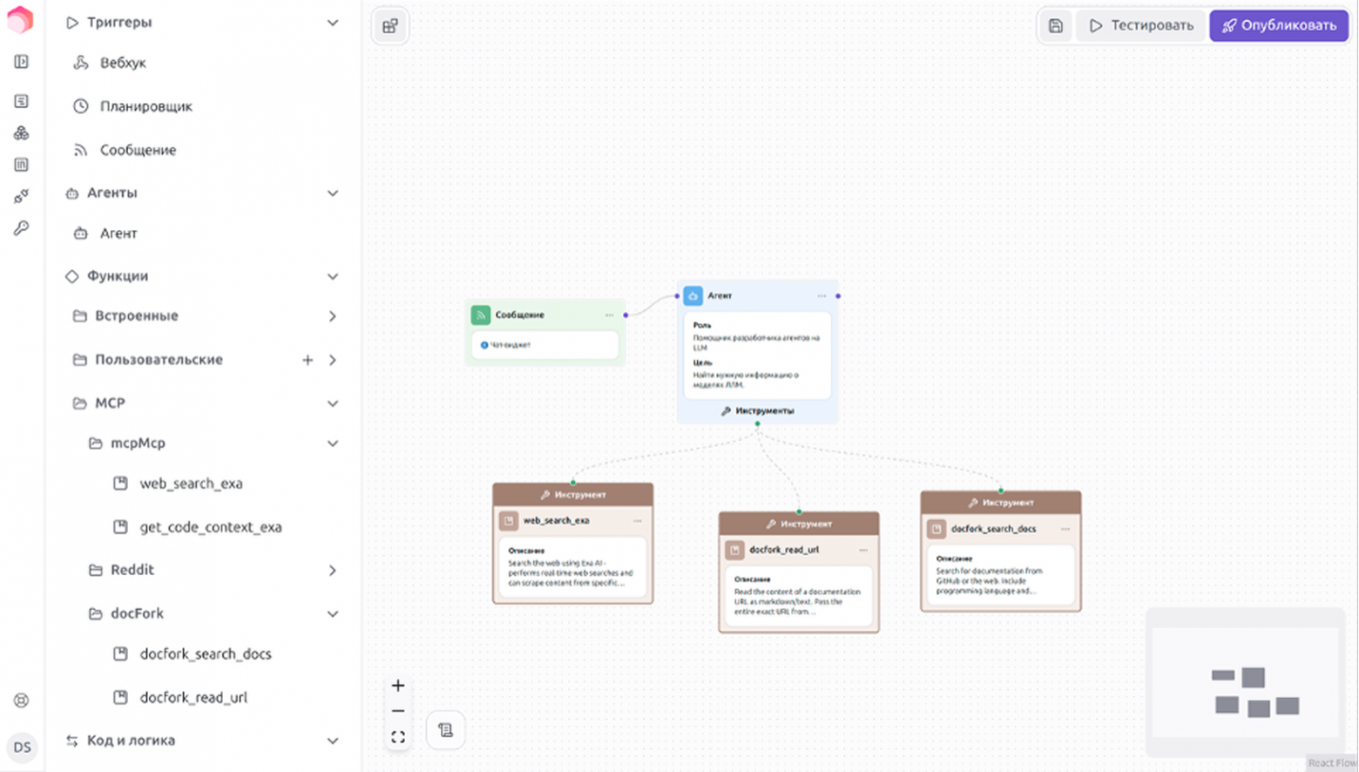
Task: Expand the Пользовательские folder
Action: click(x=333, y=360)
